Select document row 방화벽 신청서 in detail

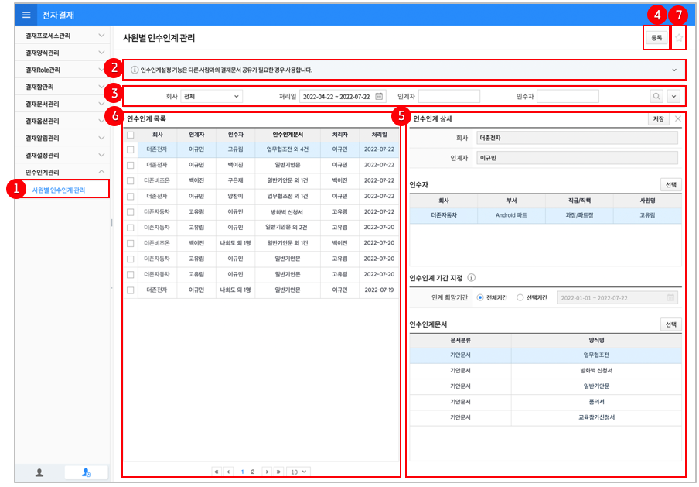click(545, 371)
